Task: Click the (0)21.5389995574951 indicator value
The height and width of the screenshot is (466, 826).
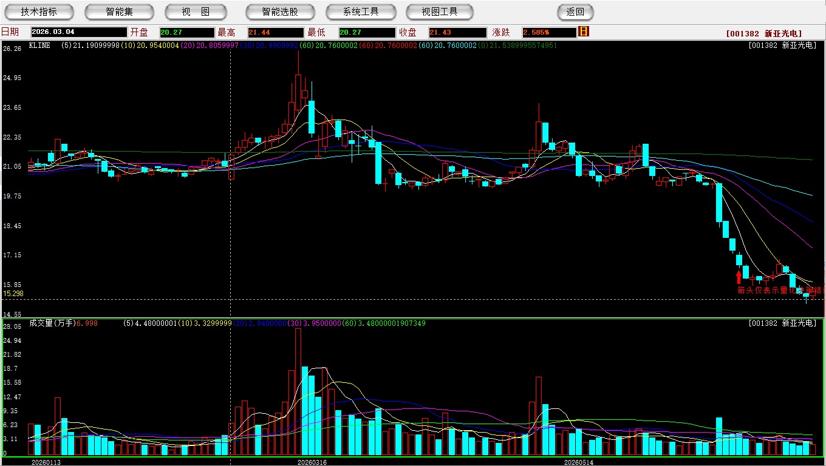Action: [x=517, y=46]
